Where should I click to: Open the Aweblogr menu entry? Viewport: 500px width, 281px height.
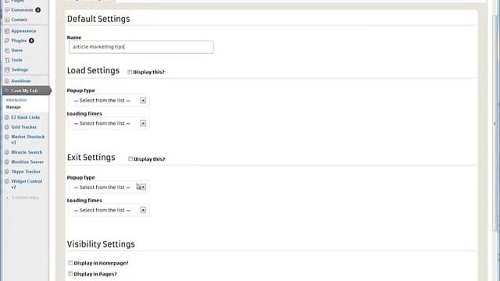[21, 81]
